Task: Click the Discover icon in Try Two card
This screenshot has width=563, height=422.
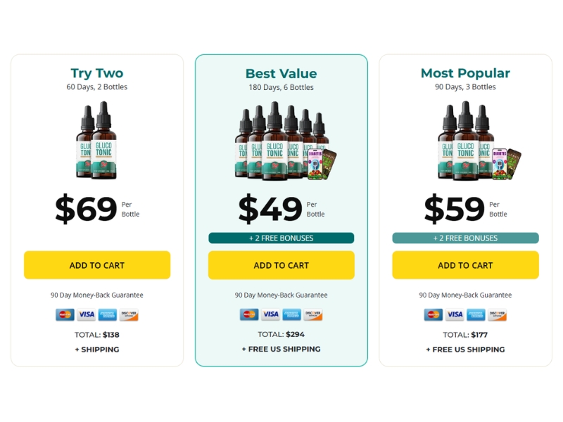Action: 129,315
